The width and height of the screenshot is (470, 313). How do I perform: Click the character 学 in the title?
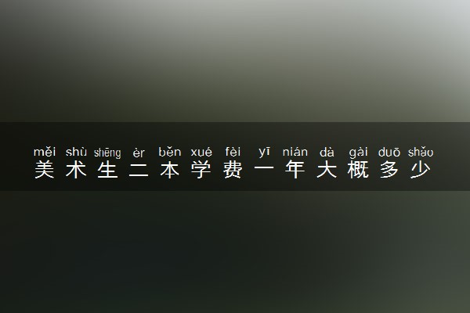click(201, 170)
